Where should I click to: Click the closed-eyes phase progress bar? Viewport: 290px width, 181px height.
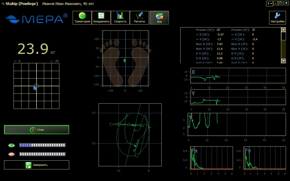coord(42,154)
